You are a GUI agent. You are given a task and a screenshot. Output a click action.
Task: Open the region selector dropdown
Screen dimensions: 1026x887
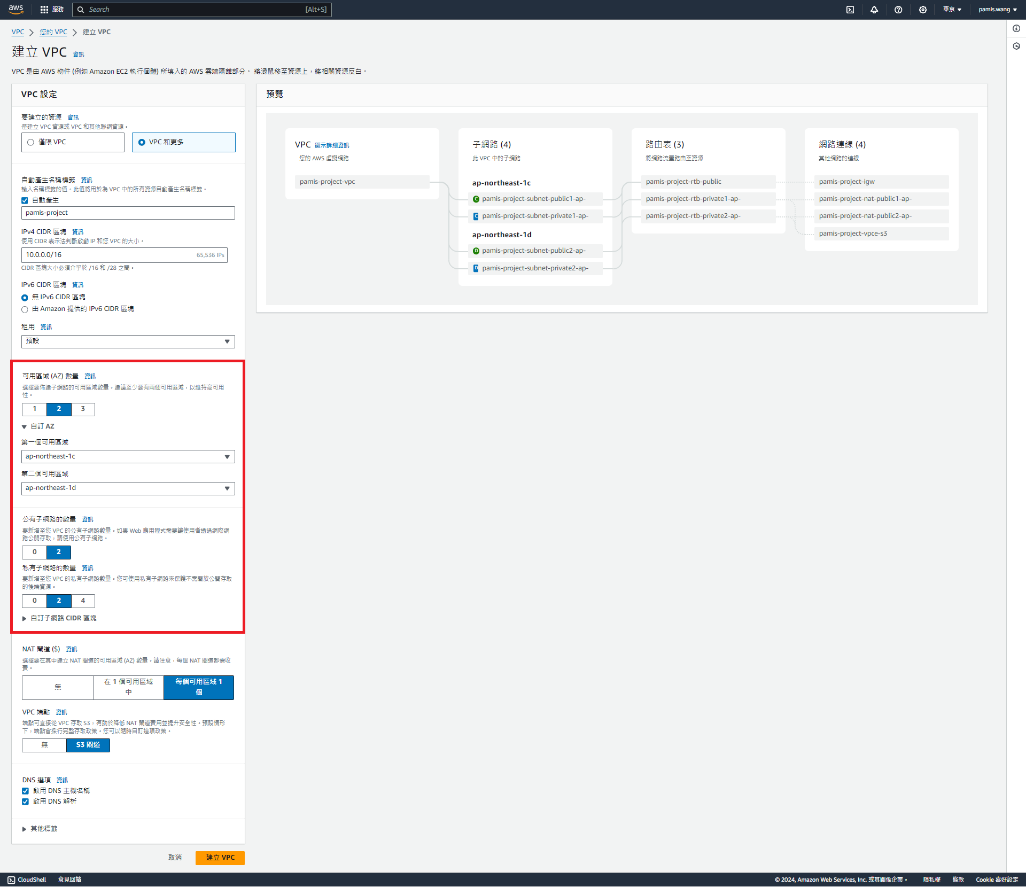click(x=952, y=10)
